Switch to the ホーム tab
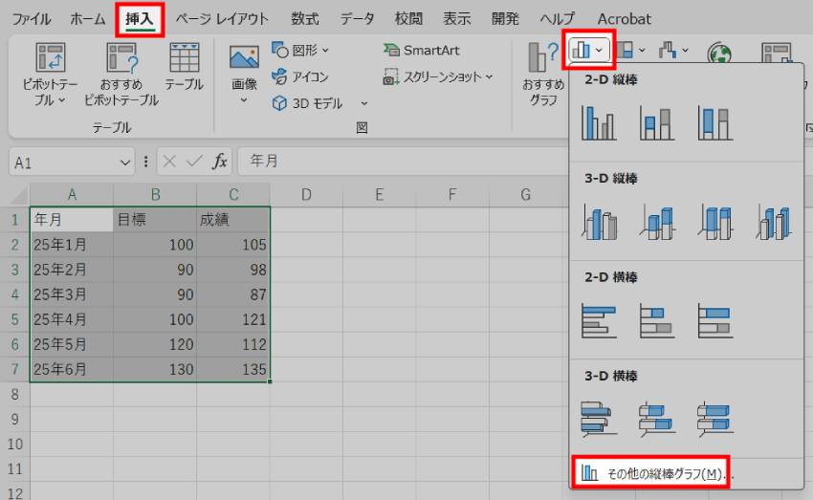 pyautogui.click(x=88, y=19)
